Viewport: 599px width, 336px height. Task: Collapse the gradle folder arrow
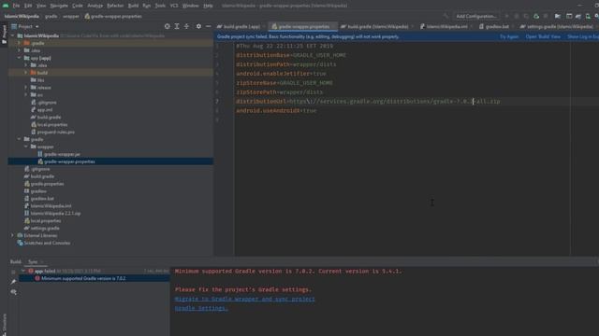click(19, 139)
